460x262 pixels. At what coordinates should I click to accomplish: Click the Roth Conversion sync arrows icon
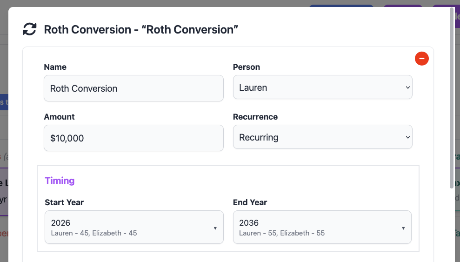(29, 29)
